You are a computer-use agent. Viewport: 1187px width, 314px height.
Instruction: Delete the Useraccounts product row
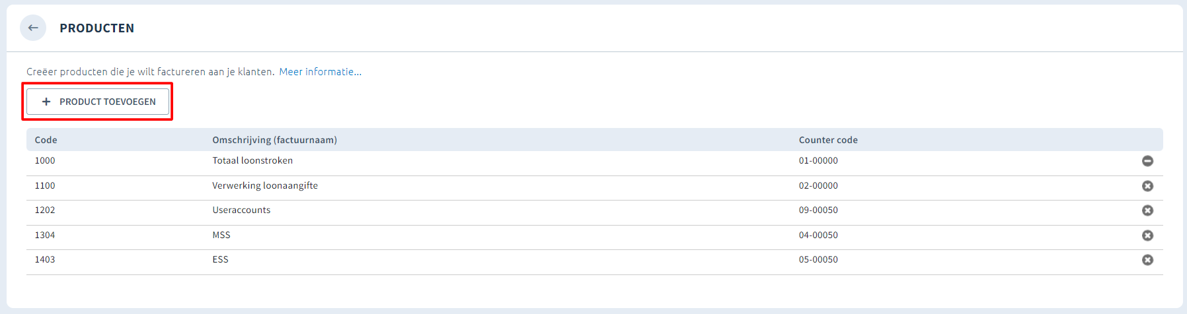click(x=1147, y=210)
